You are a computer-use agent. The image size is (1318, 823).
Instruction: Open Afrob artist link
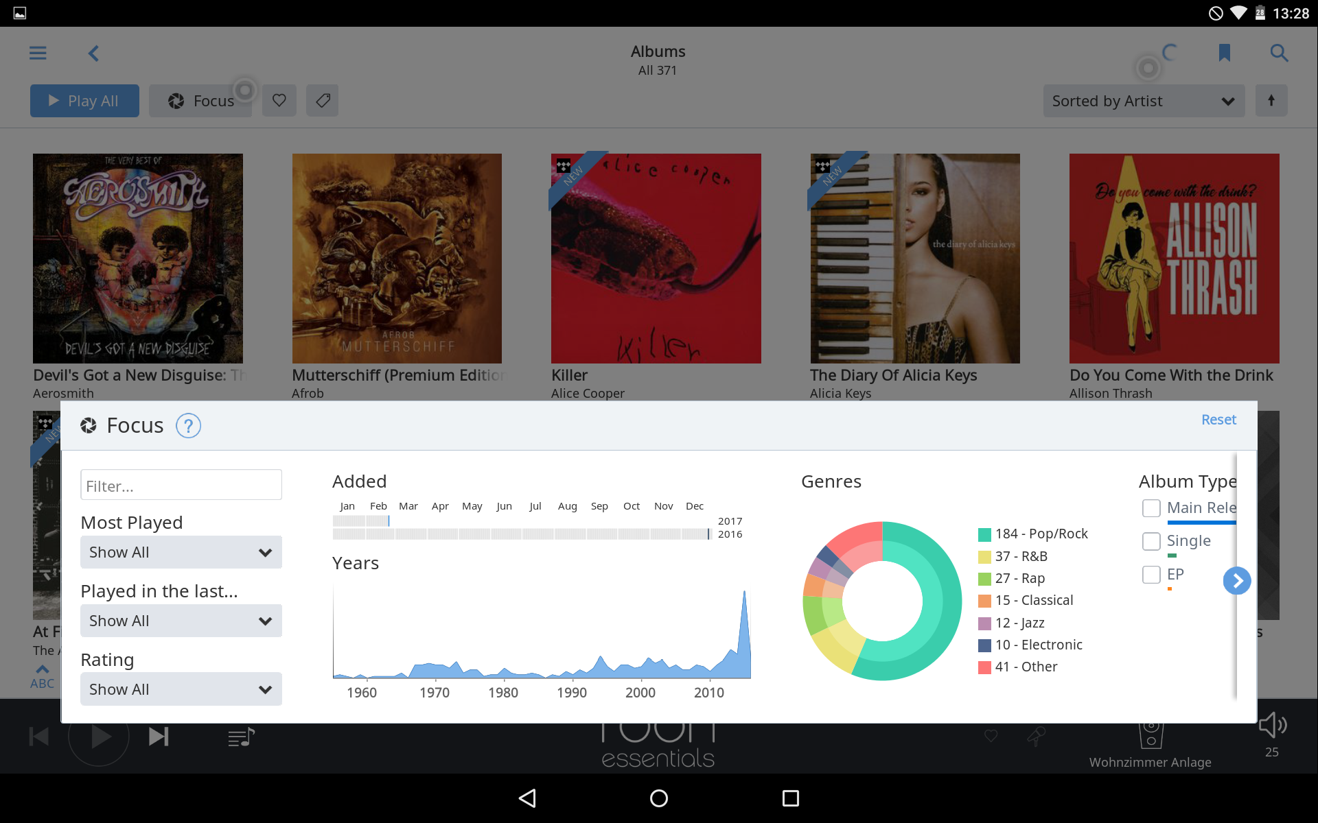pyautogui.click(x=308, y=394)
